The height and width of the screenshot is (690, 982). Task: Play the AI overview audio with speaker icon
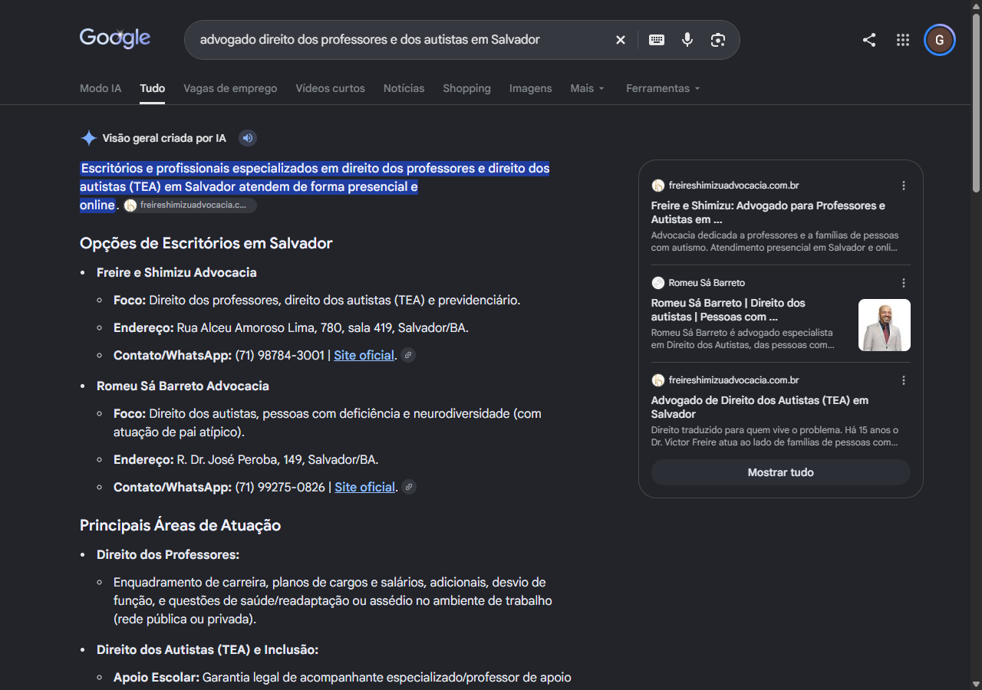pos(247,138)
